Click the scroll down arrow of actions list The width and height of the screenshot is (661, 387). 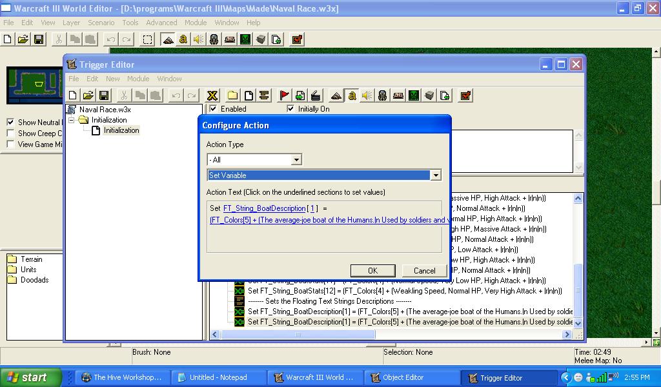578,323
